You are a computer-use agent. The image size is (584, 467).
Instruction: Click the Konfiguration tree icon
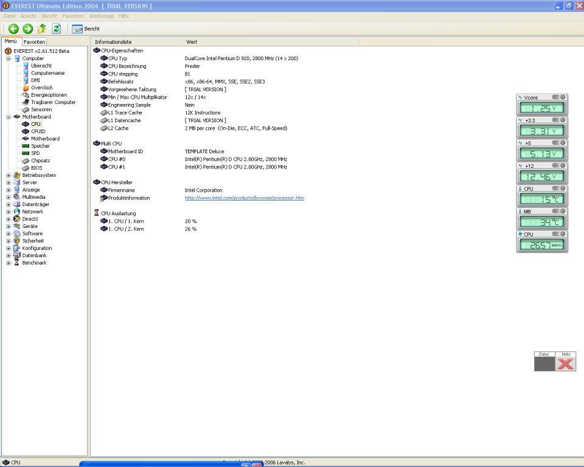click(17, 248)
